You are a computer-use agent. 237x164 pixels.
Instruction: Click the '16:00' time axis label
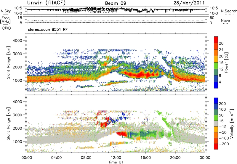(145, 158)
